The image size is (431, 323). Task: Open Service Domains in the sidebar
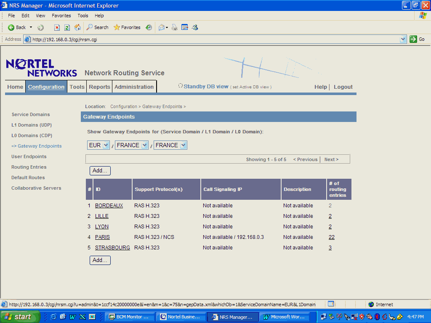pyautogui.click(x=31, y=114)
